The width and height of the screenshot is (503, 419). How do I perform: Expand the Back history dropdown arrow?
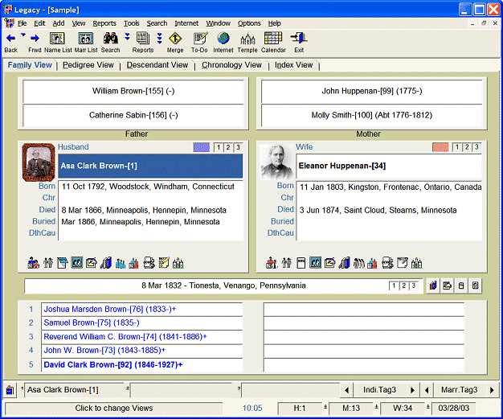click(x=22, y=36)
